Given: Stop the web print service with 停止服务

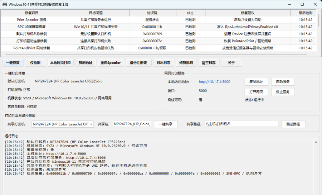Looking at the screenshot, I should pos(283,92).
